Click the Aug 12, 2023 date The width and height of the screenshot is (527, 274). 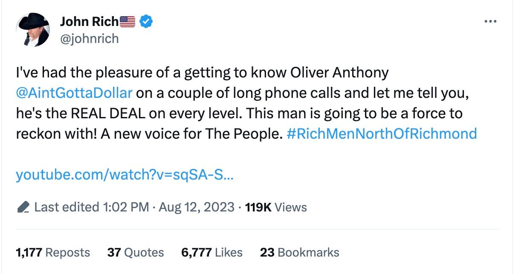[x=197, y=208]
